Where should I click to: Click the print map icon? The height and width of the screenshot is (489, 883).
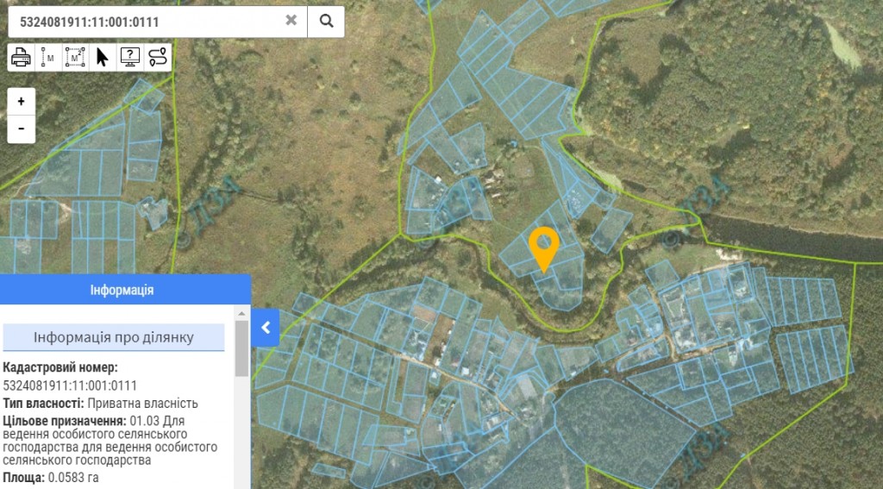(22, 57)
